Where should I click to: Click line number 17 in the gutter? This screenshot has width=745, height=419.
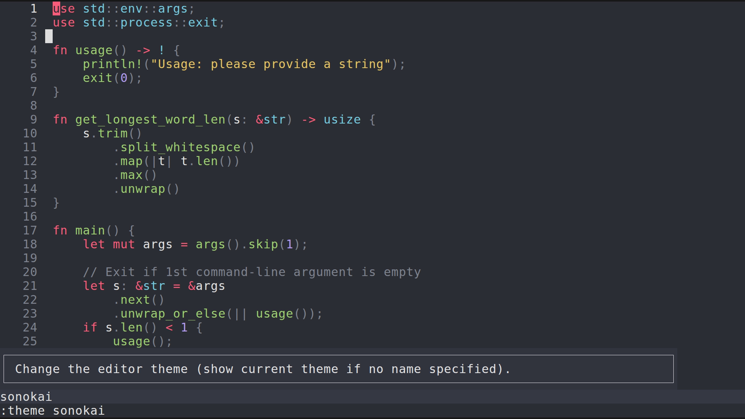pos(30,230)
